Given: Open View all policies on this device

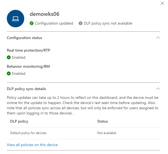Looking at the screenshot, I should [x=32, y=145].
